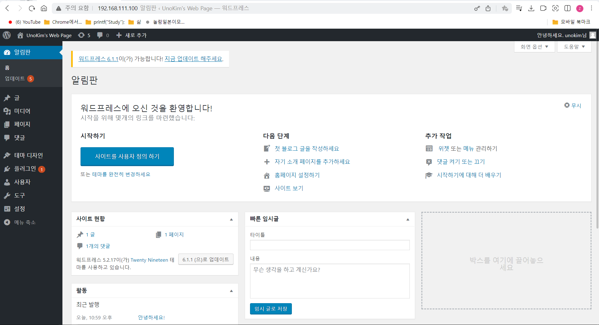This screenshot has width=599, height=325.
Task: Open the 안녕하세요! recent post link
Action: pyautogui.click(x=151, y=318)
